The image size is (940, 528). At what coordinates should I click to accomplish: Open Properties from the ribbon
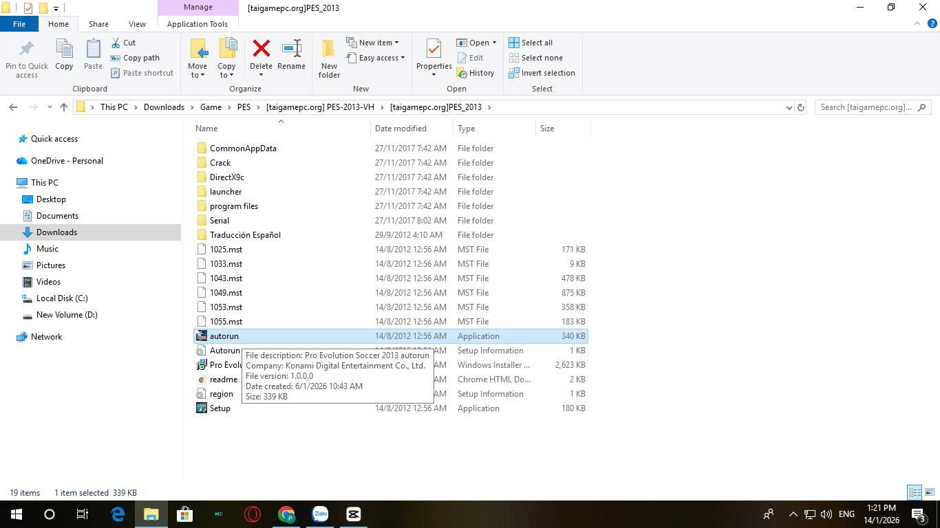pyautogui.click(x=434, y=51)
